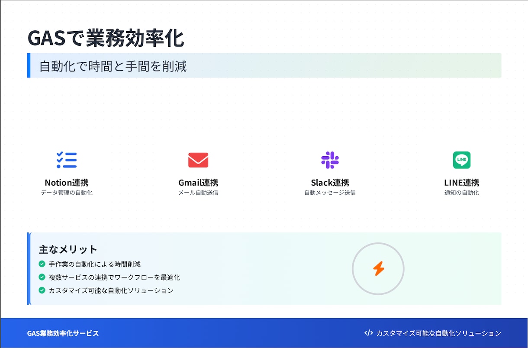Click footer text カスタマイズ可能な自動化ソリューション
Image resolution: width=528 pixels, height=348 pixels.
[x=439, y=333]
